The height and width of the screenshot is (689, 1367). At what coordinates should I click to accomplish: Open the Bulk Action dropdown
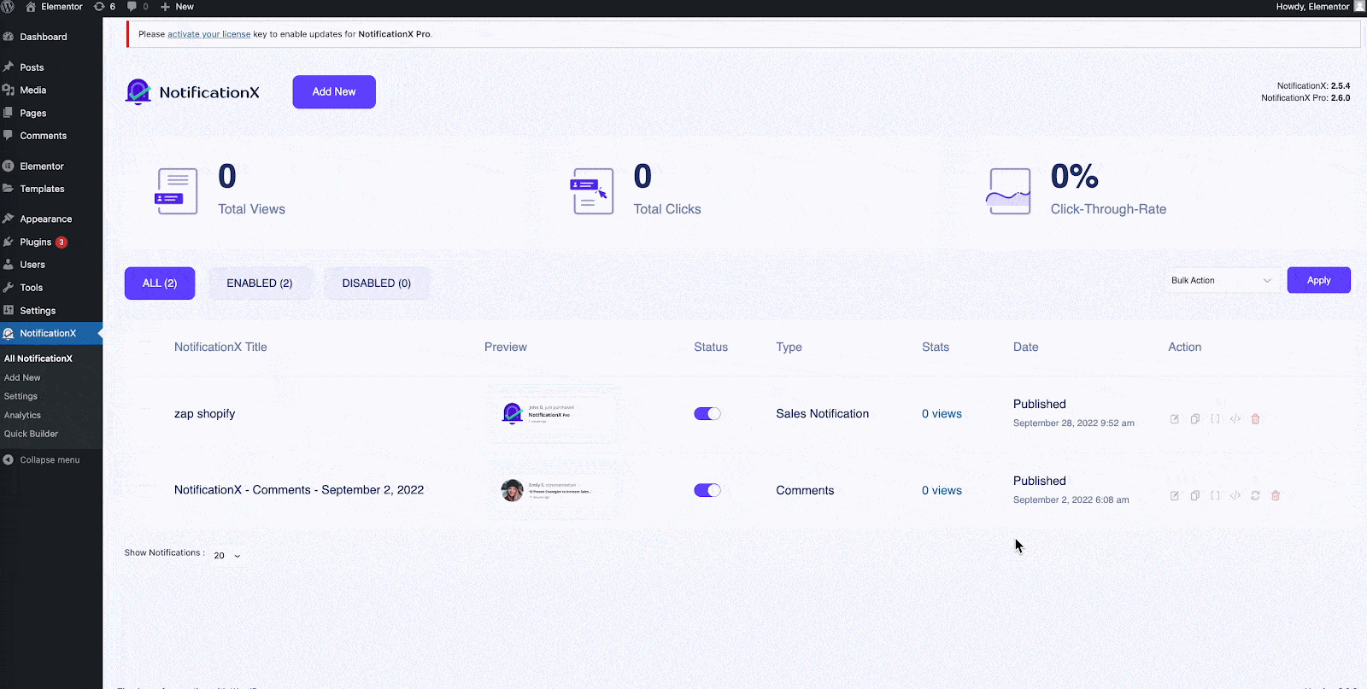[x=1222, y=280]
